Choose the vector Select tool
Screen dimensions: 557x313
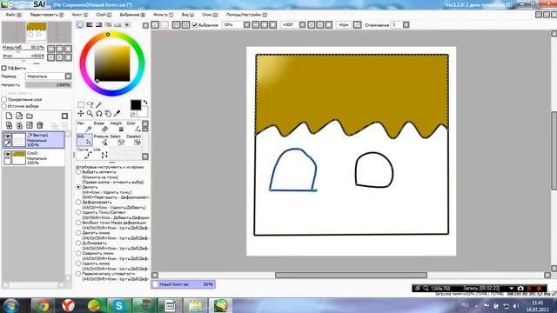click(x=117, y=140)
